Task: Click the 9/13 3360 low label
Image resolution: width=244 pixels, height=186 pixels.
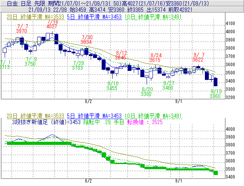Action: (x=215, y=94)
